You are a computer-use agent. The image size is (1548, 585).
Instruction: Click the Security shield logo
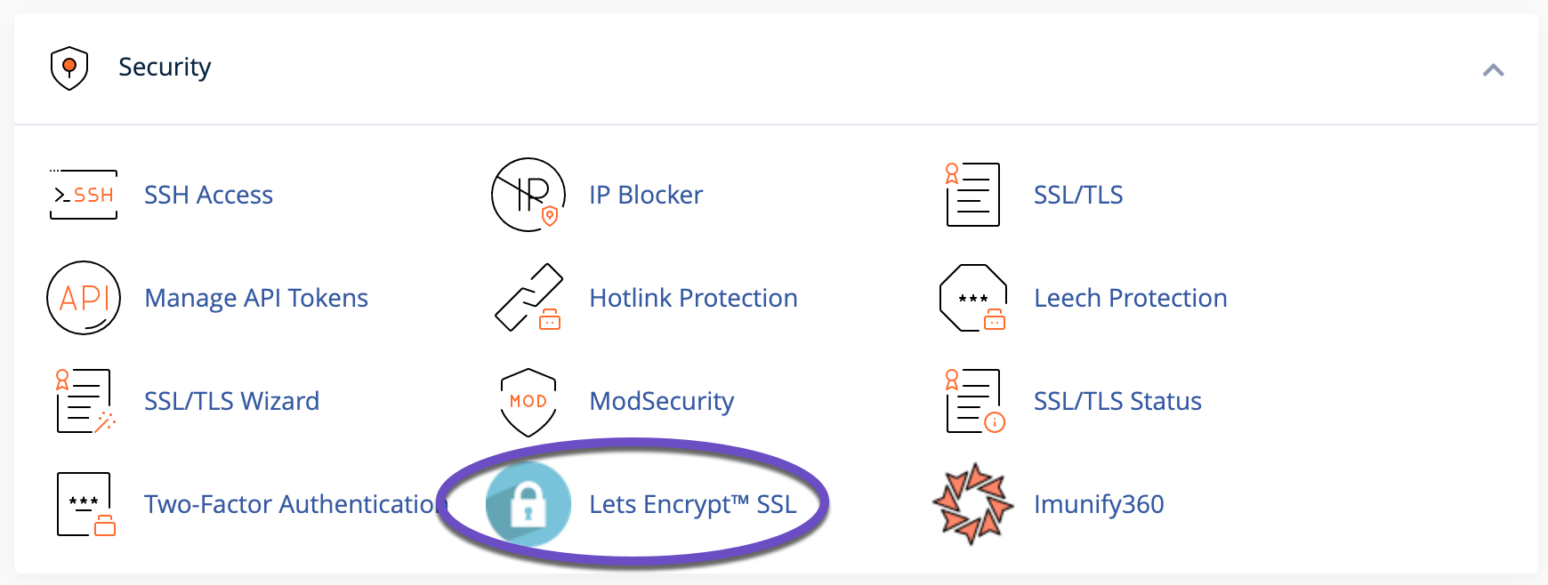tap(70, 65)
